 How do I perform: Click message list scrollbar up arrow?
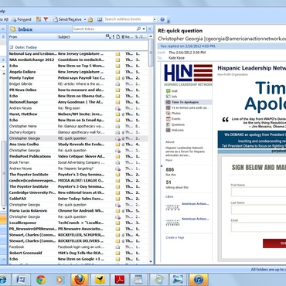tap(152, 37)
